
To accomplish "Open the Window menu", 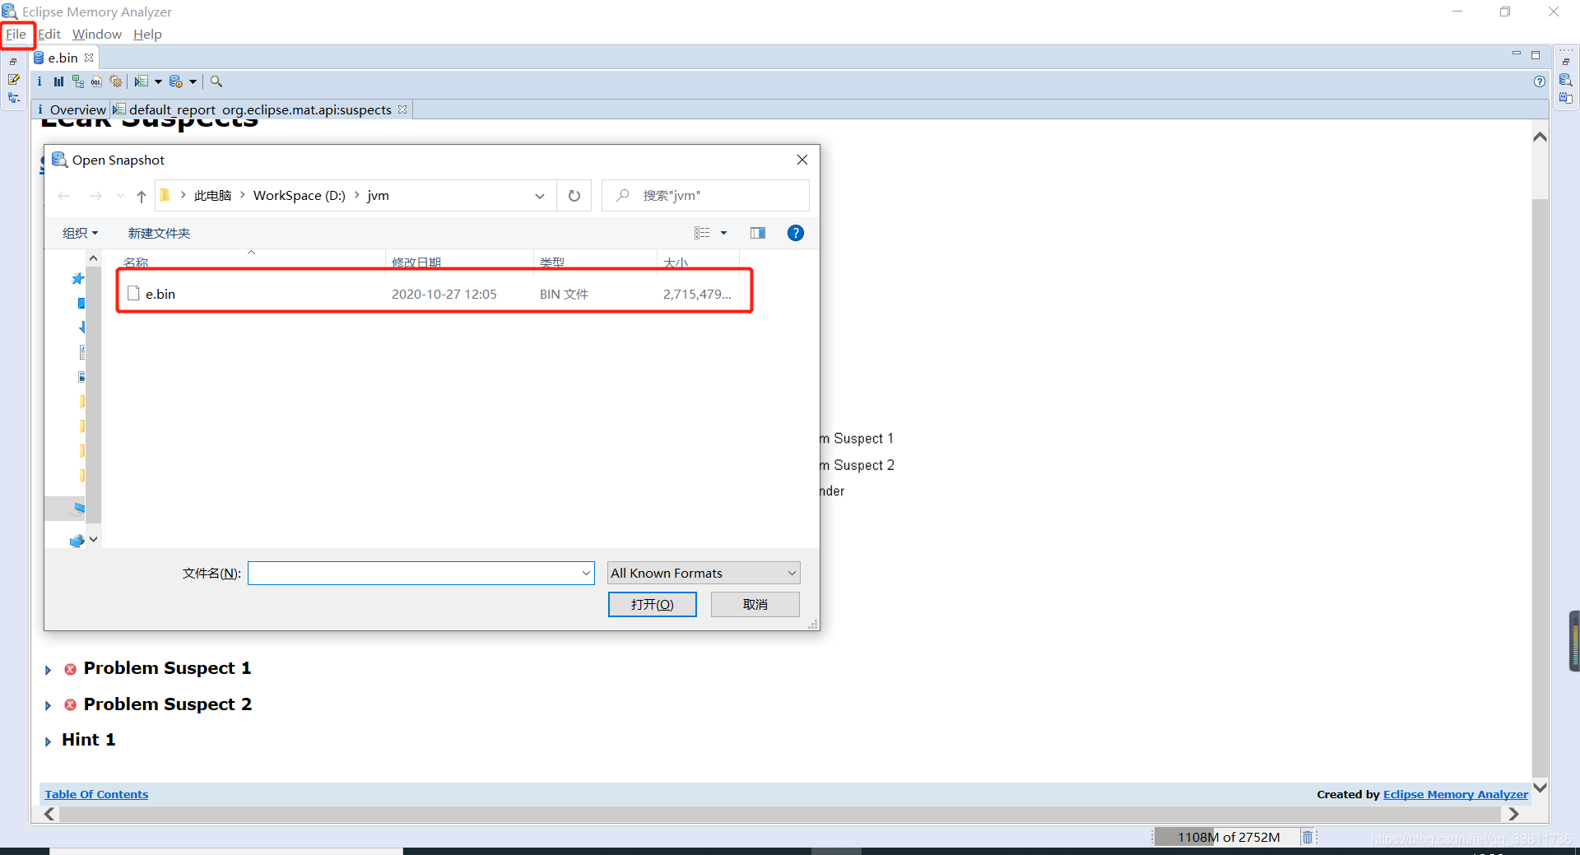I will point(97,34).
